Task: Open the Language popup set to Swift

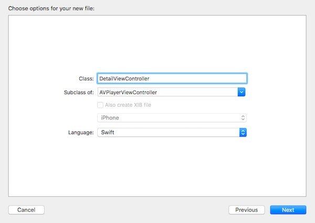Action: (x=172, y=132)
